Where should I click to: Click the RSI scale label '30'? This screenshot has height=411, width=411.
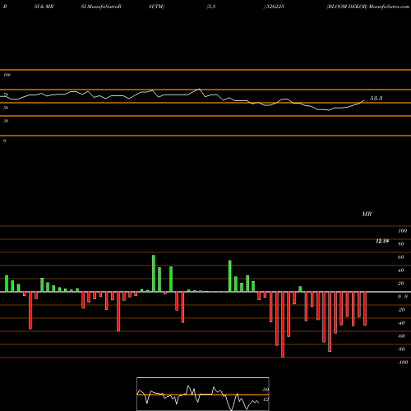tap(6, 121)
